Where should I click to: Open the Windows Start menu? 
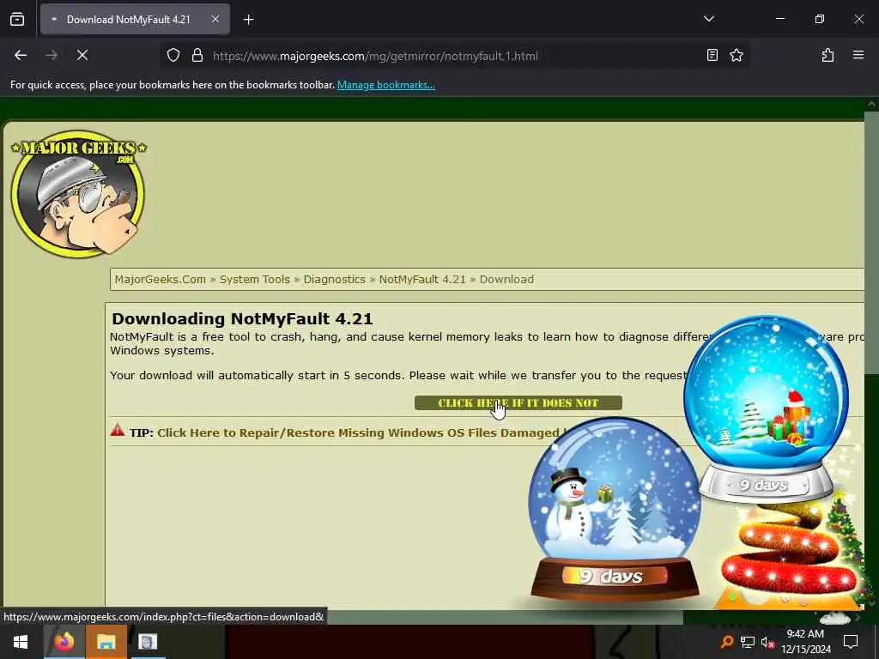[x=21, y=642]
